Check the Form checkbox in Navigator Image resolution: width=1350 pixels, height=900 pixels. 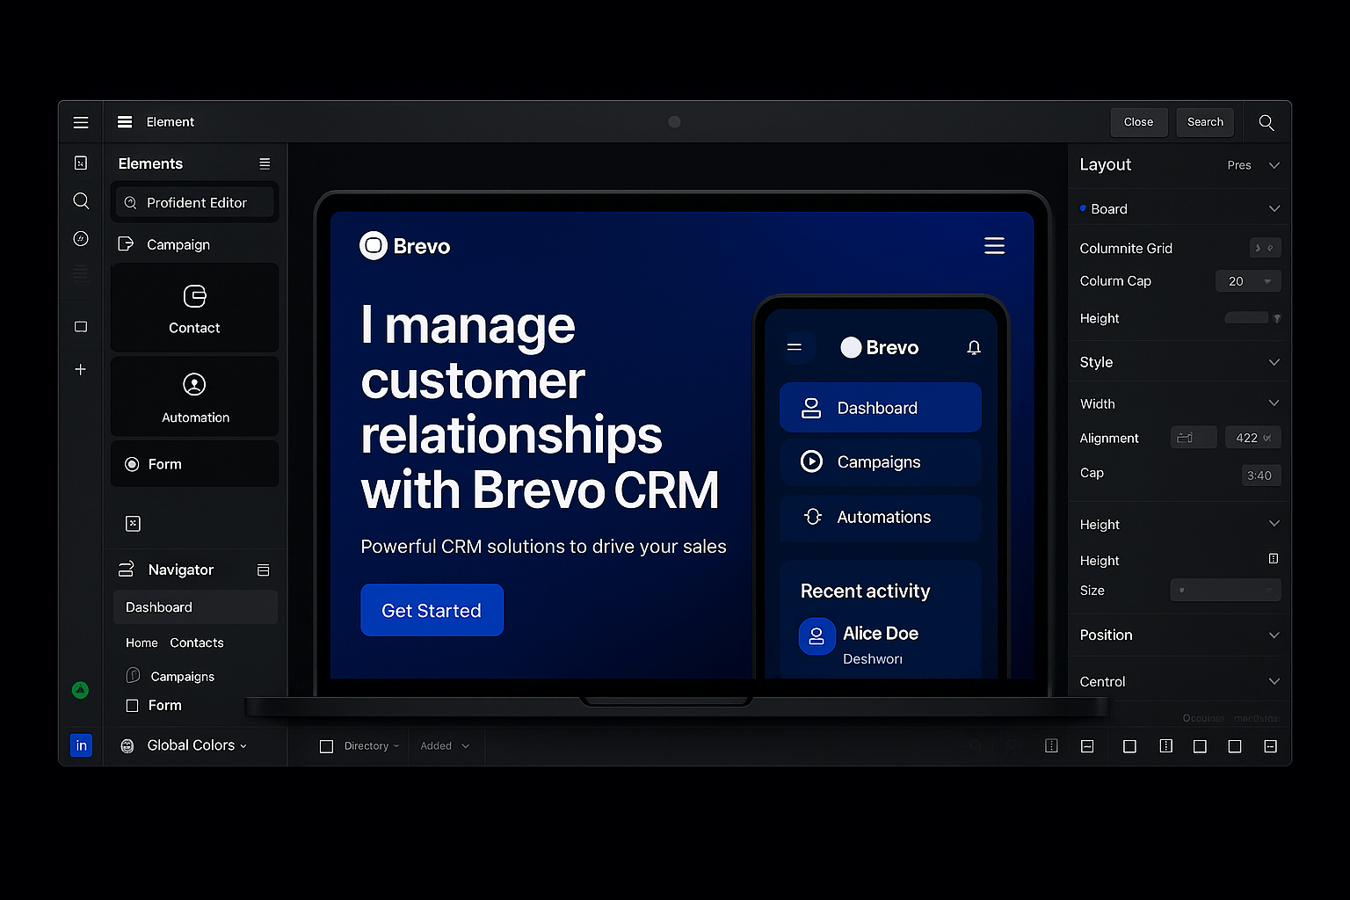(133, 706)
